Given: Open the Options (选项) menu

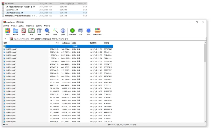Looking at the screenshot, I should [x=39, y=26].
